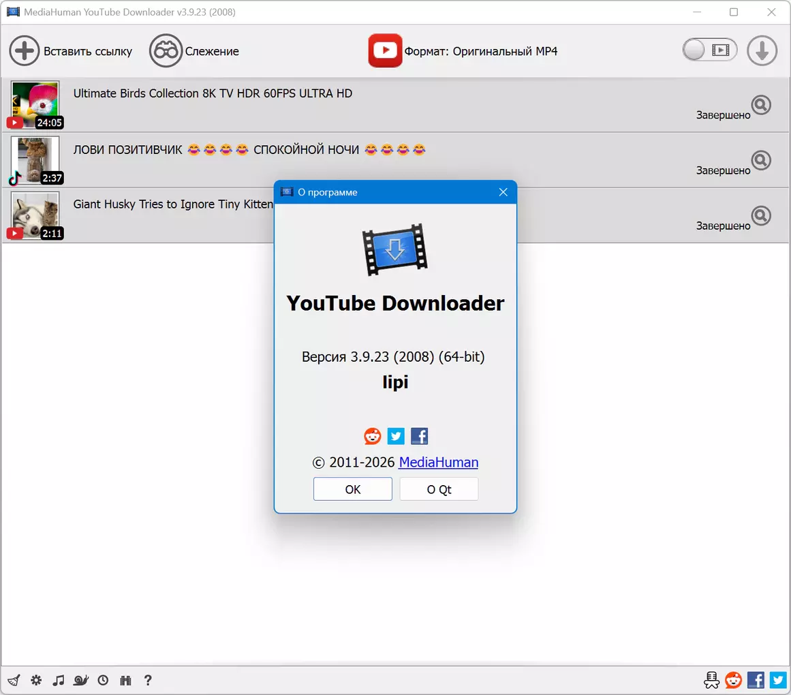
Task: Open Reddit icon in About dialog
Action: [372, 436]
